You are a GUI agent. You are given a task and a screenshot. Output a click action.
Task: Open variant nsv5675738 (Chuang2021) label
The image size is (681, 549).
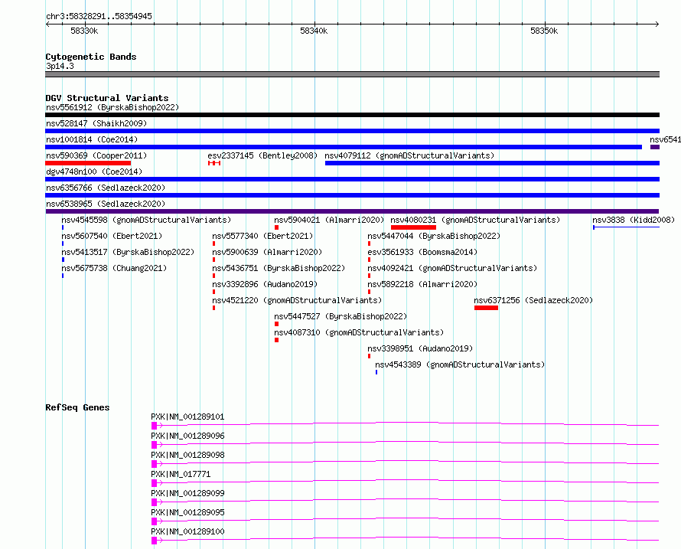pos(114,268)
